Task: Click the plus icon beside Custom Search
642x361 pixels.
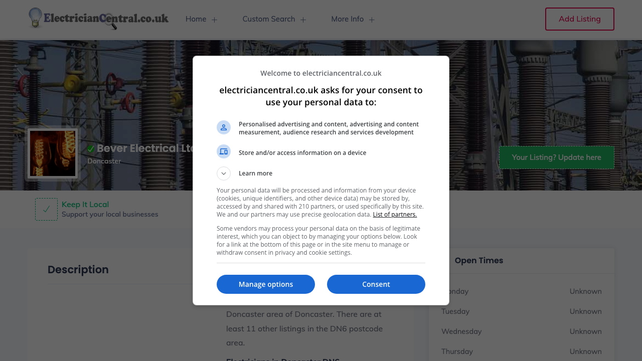Action: [303, 20]
